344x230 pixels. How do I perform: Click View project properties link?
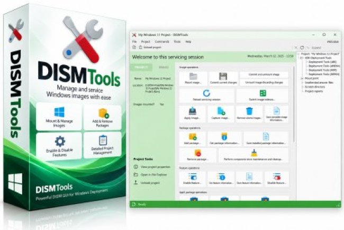[x=155, y=167]
